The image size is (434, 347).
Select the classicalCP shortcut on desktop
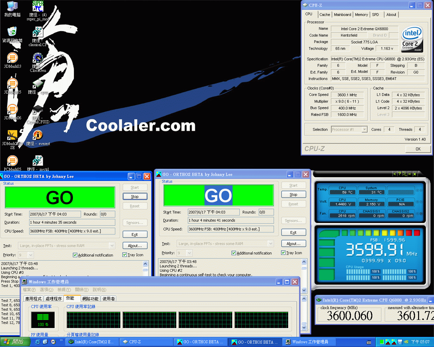pyautogui.click(x=38, y=37)
